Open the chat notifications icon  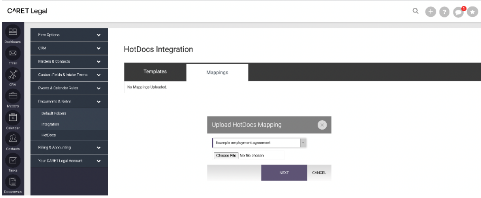pyautogui.click(x=459, y=12)
